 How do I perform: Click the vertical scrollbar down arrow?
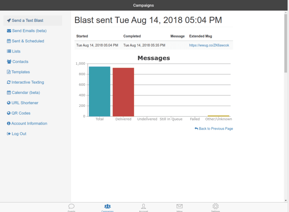pyautogui.click(x=286, y=200)
